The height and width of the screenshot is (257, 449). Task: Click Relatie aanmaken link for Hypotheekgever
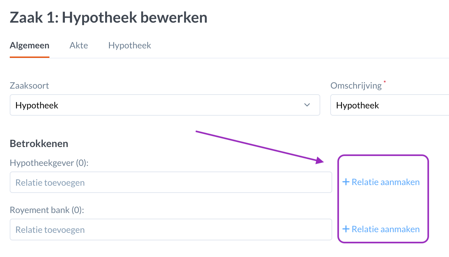pos(385,182)
